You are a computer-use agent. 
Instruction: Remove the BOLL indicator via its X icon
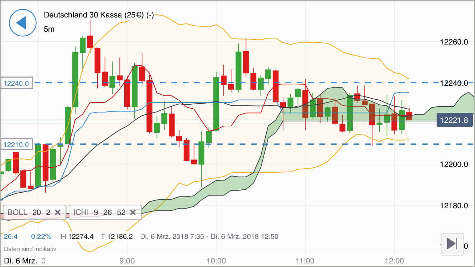[x=58, y=212]
